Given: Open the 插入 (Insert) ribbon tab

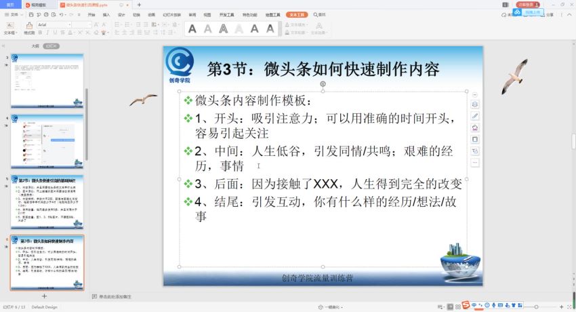Looking at the screenshot, I should click(106, 15).
